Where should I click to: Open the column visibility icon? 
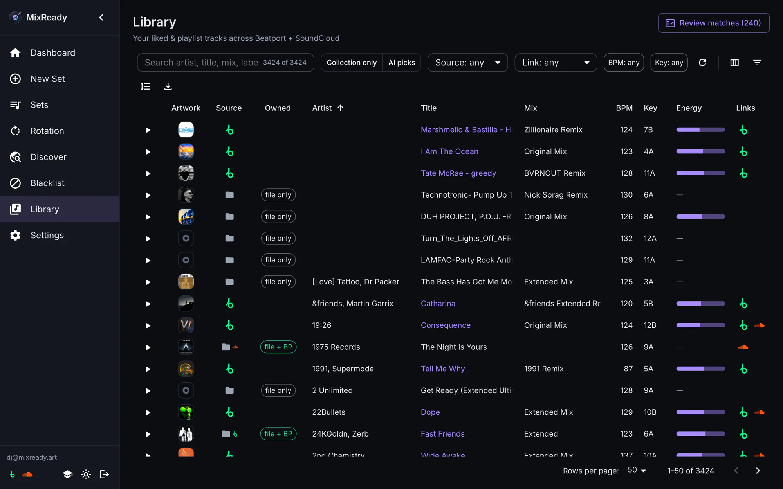point(734,63)
